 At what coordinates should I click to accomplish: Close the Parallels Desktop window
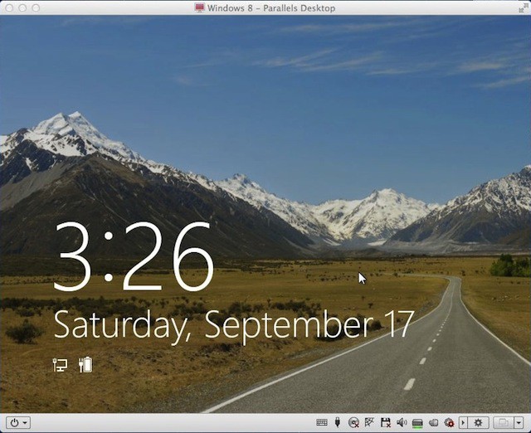9,7
